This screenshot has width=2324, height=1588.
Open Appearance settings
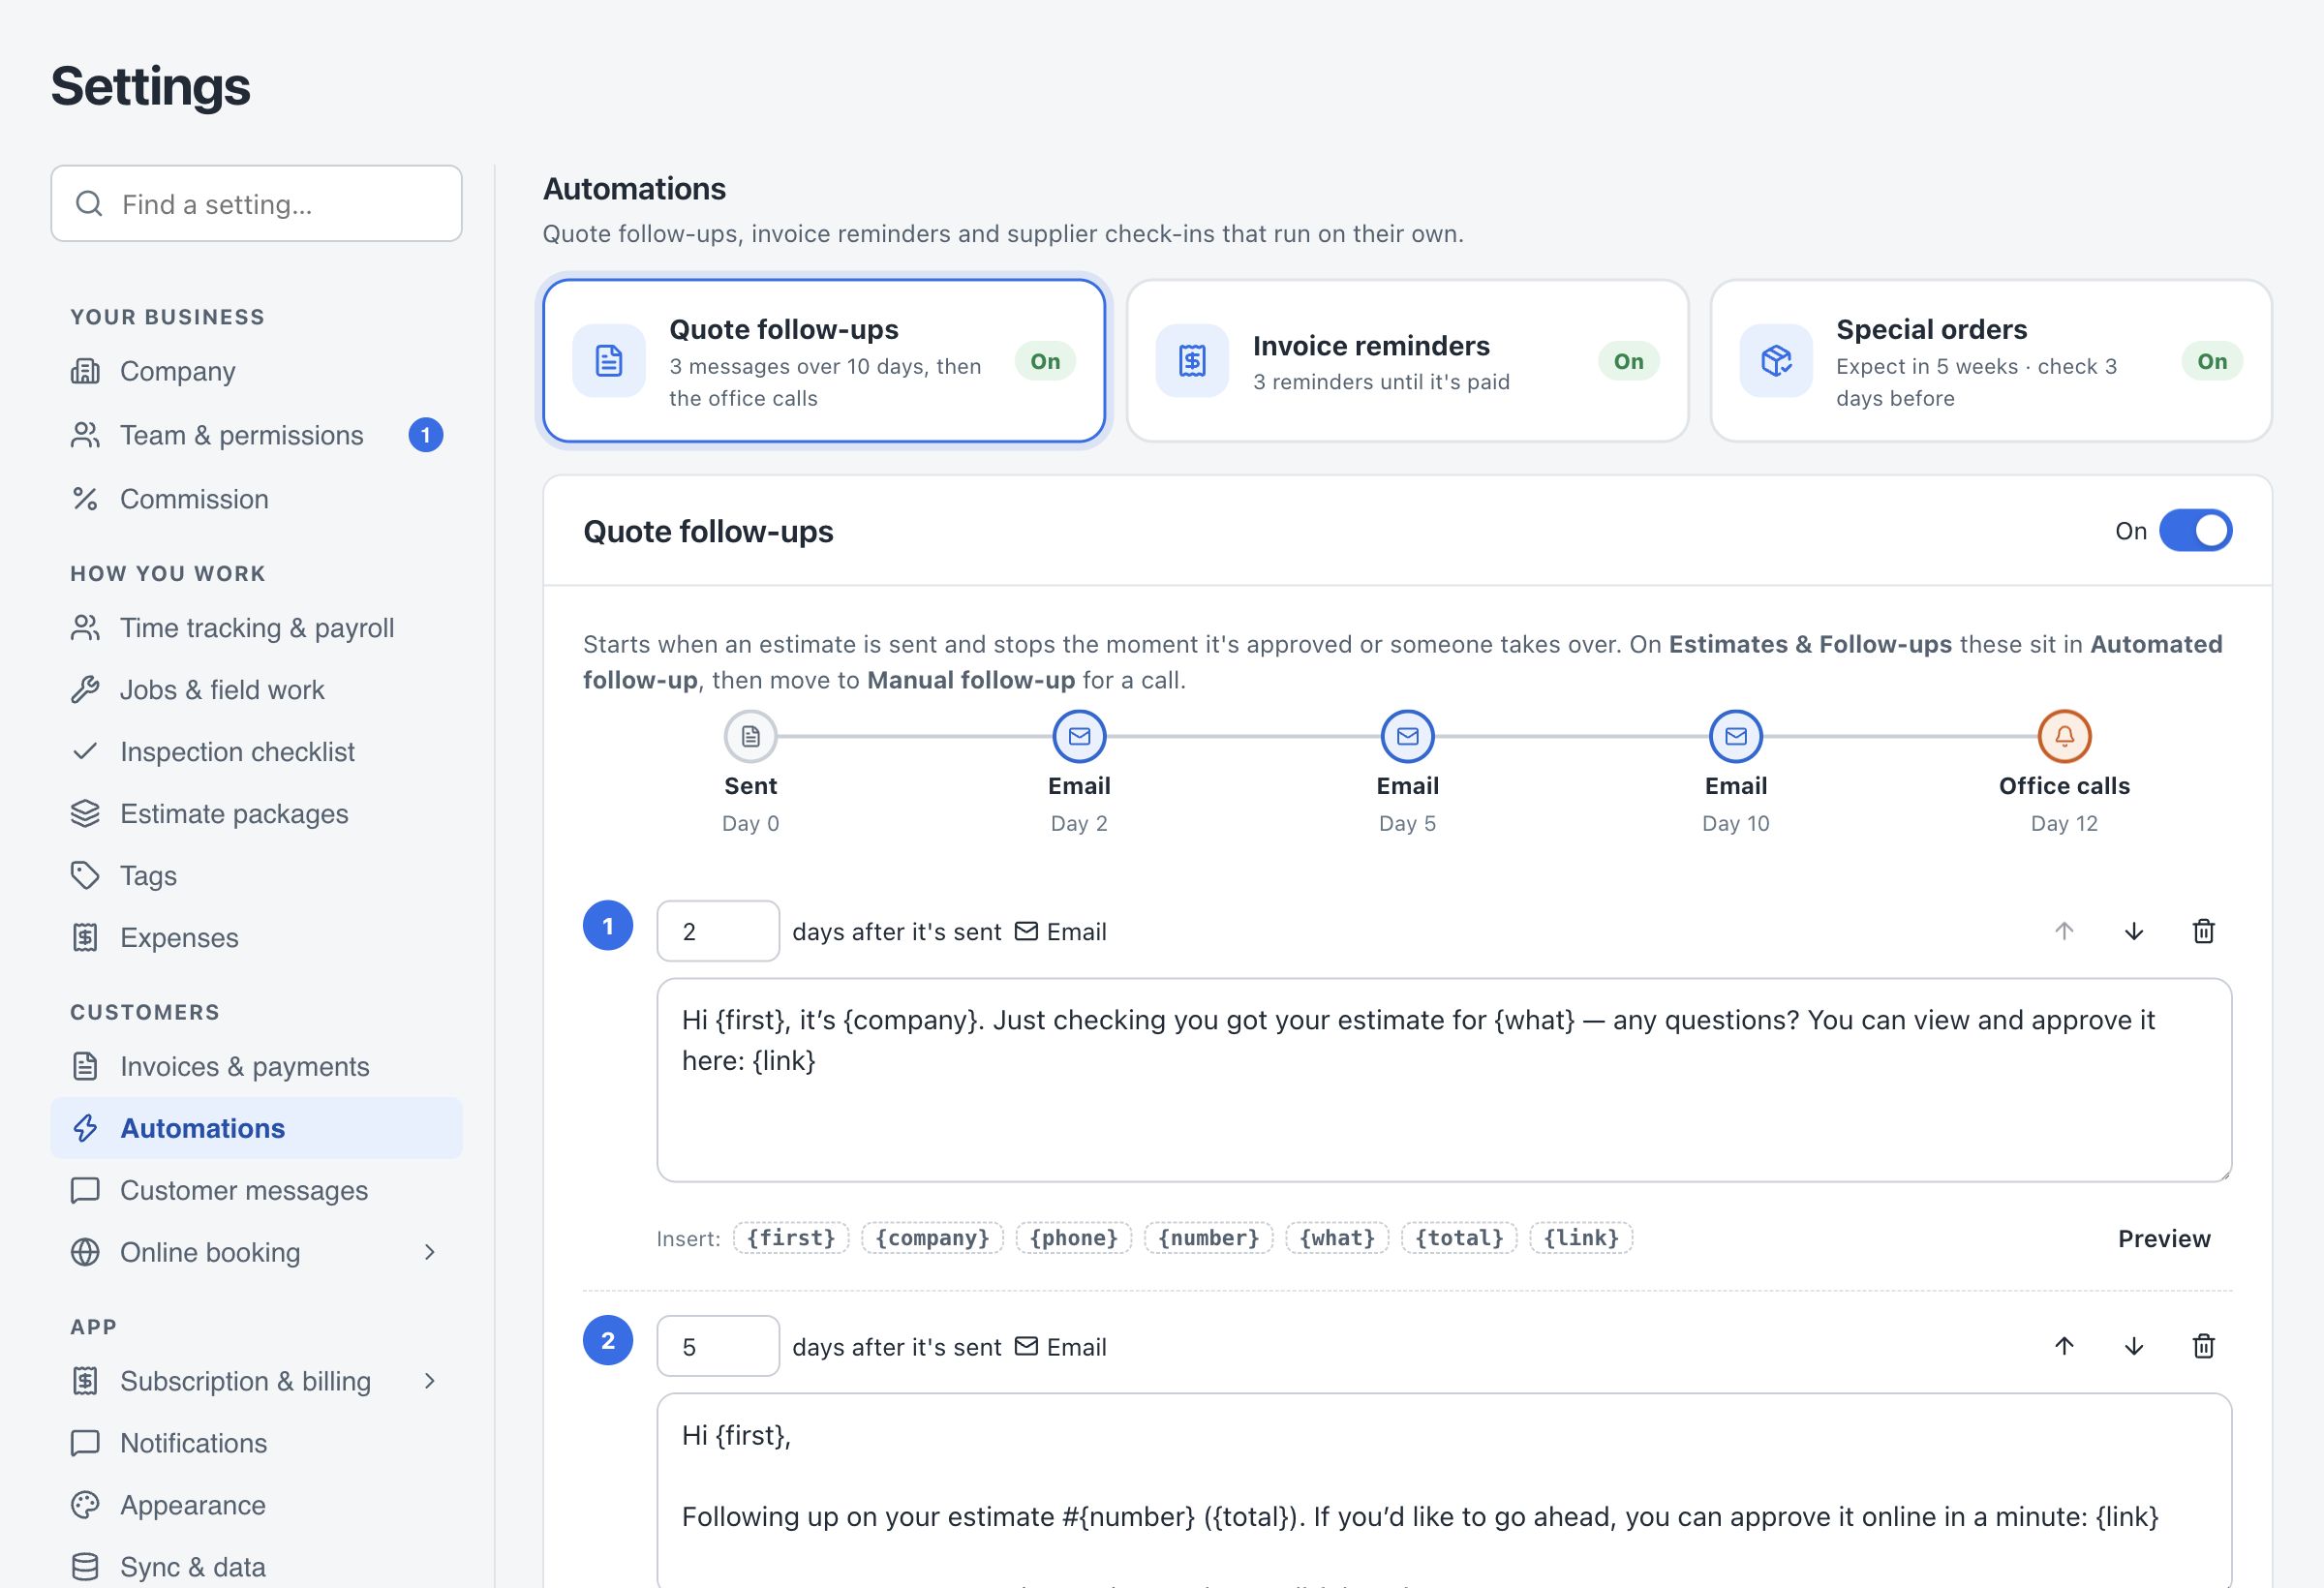tap(256, 1505)
